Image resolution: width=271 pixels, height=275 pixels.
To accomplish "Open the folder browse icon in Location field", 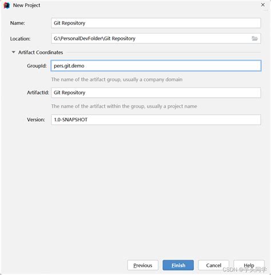I will [254, 38].
